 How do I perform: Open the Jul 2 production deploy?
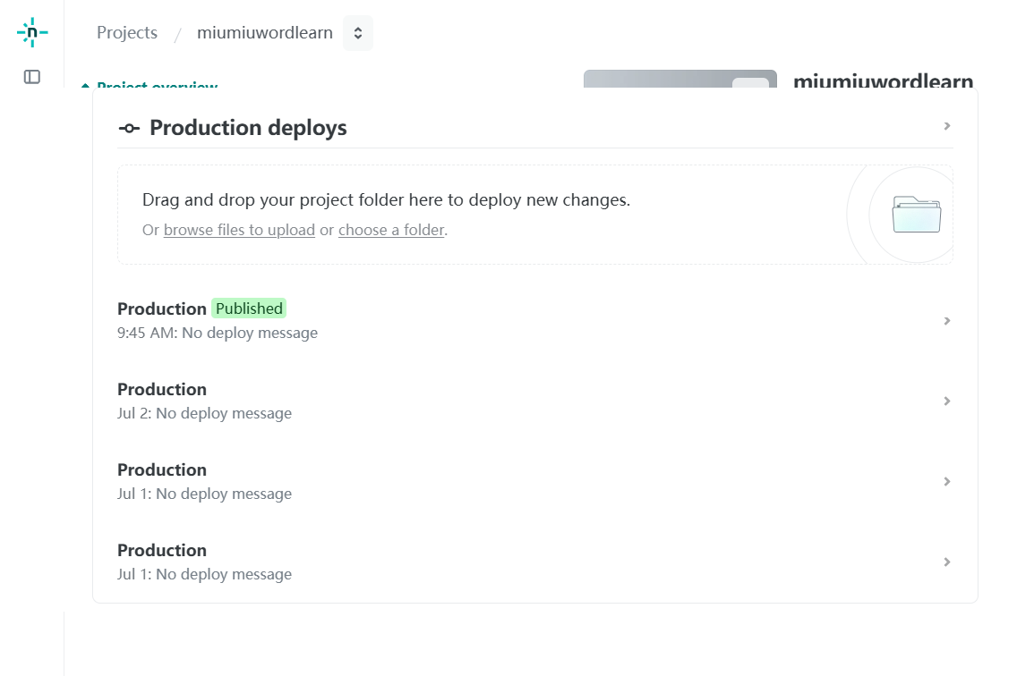click(x=535, y=401)
